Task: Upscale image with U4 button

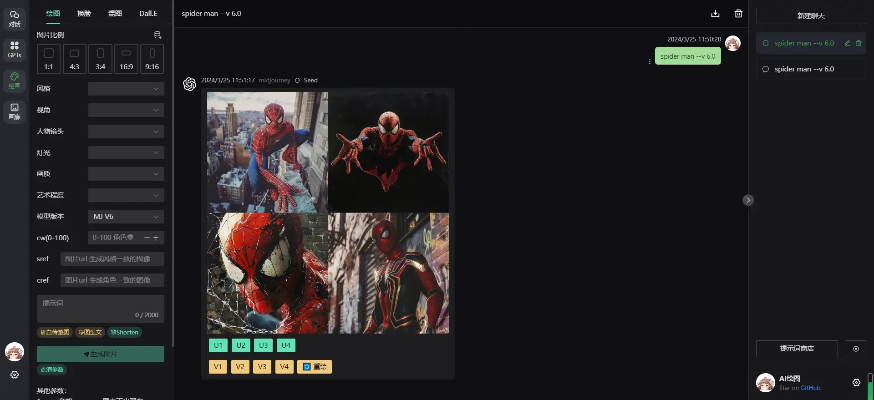Action: click(286, 345)
